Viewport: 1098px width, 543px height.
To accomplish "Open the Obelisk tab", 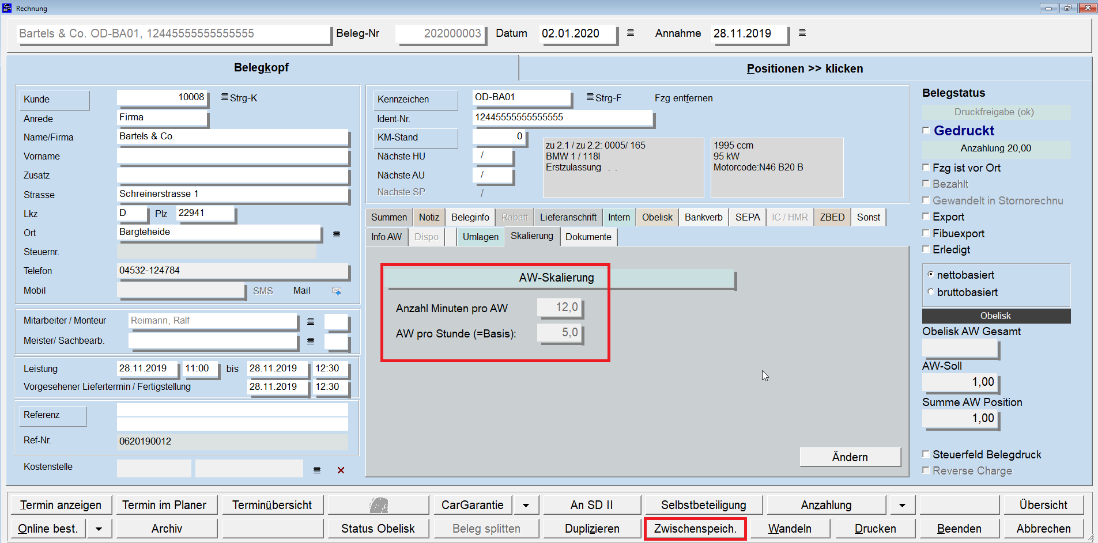I will coord(657,217).
